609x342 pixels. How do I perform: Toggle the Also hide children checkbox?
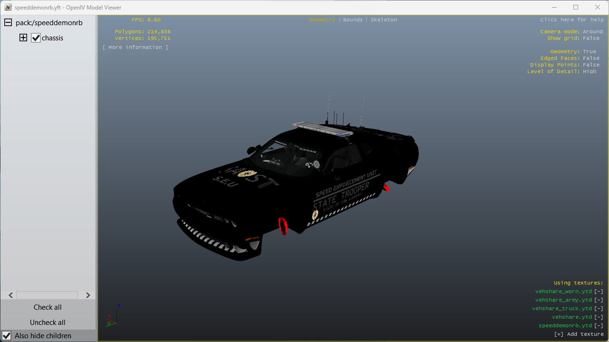point(7,335)
